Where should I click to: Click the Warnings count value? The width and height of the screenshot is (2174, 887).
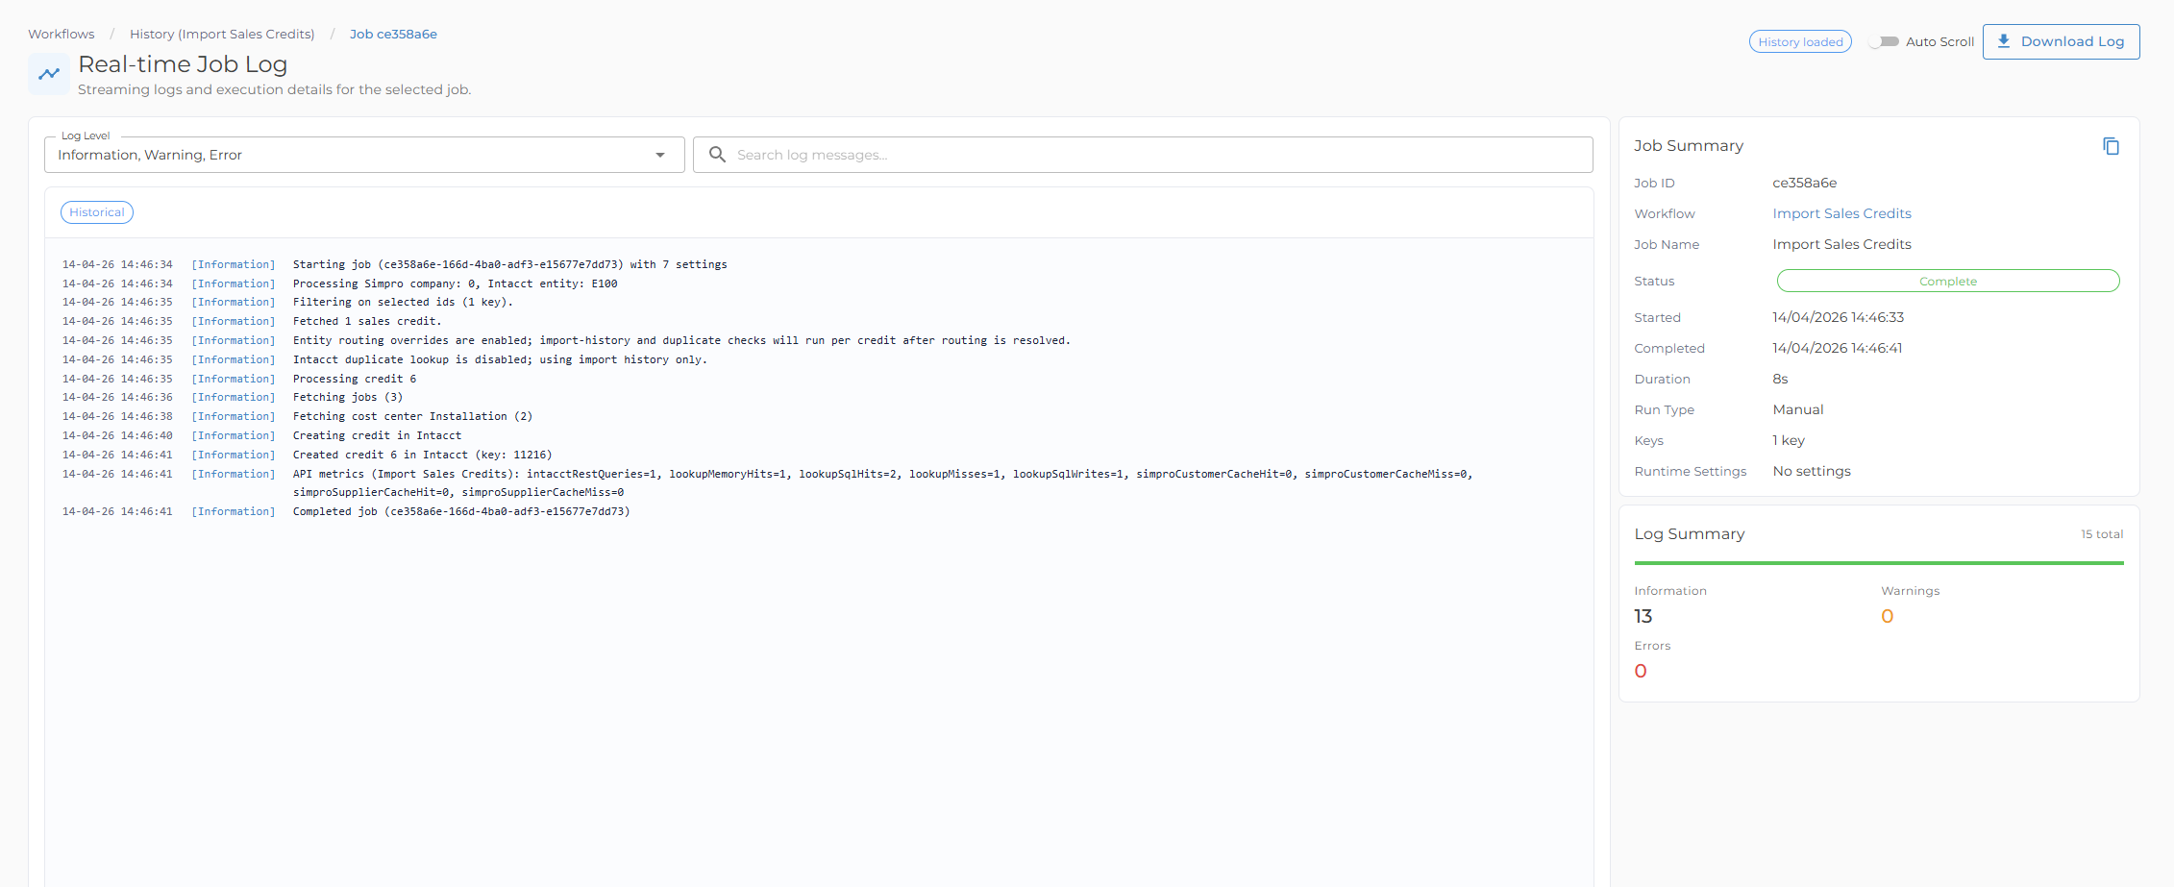pos(1887,616)
